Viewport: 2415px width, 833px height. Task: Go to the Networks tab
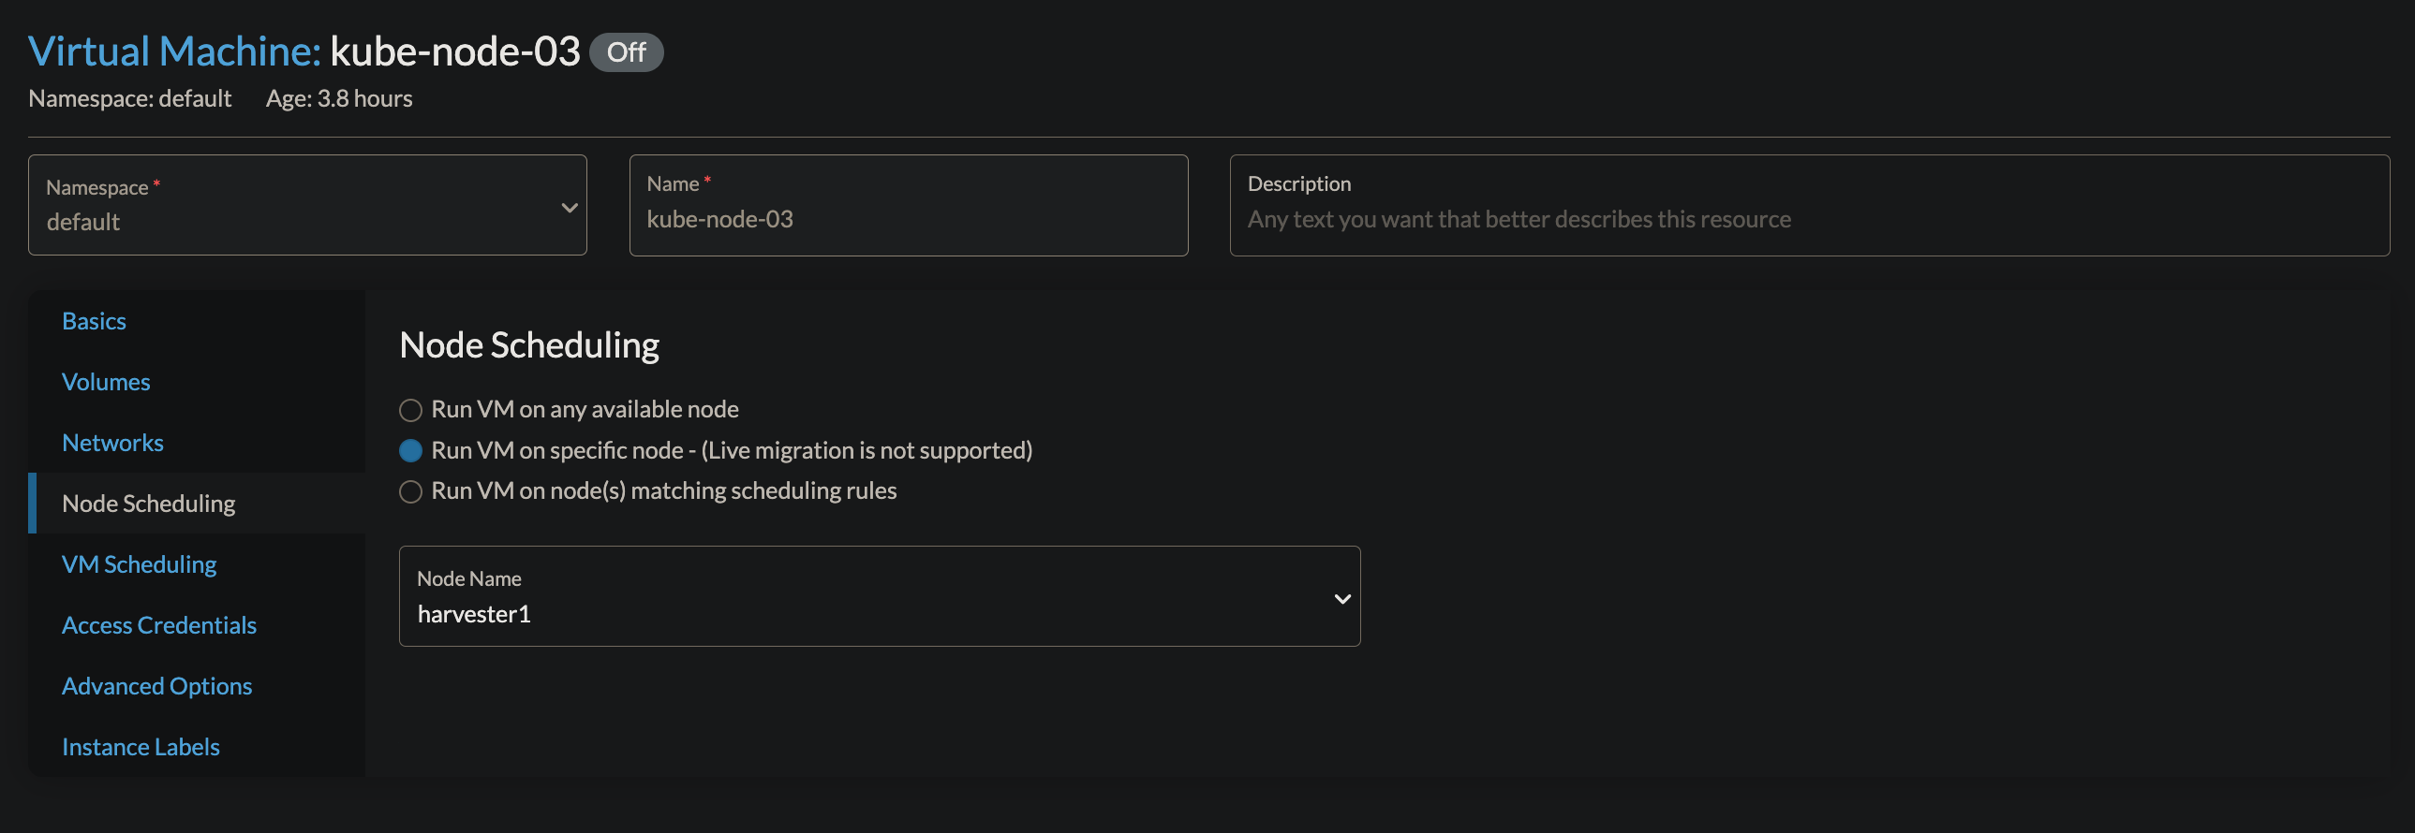click(x=112, y=444)
